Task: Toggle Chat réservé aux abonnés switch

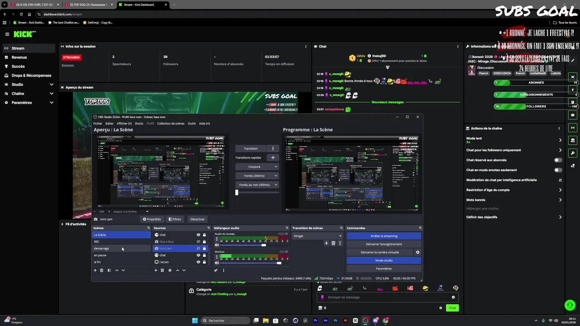Action: coord(558,160)
